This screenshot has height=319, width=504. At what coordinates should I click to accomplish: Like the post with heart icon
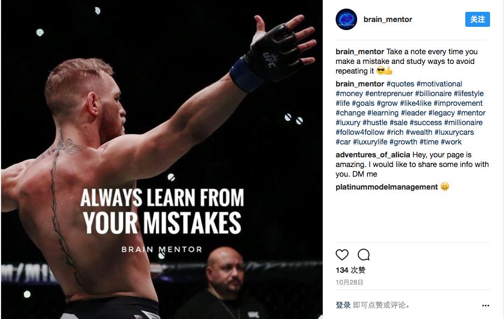[342, 255]
